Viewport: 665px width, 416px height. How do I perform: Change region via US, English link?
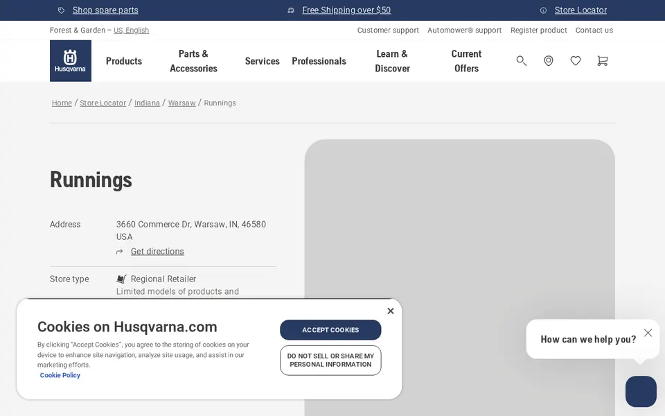point(131,30)
